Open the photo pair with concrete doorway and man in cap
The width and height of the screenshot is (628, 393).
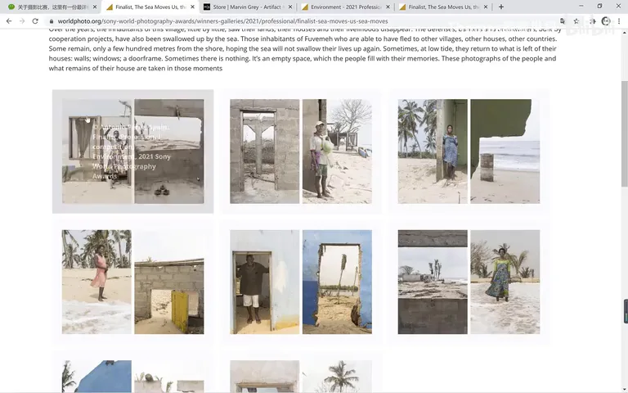coord(301,151)
